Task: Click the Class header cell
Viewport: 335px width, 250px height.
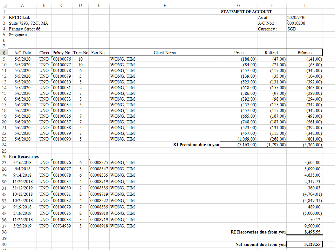Action: click(x=44, y=53)
